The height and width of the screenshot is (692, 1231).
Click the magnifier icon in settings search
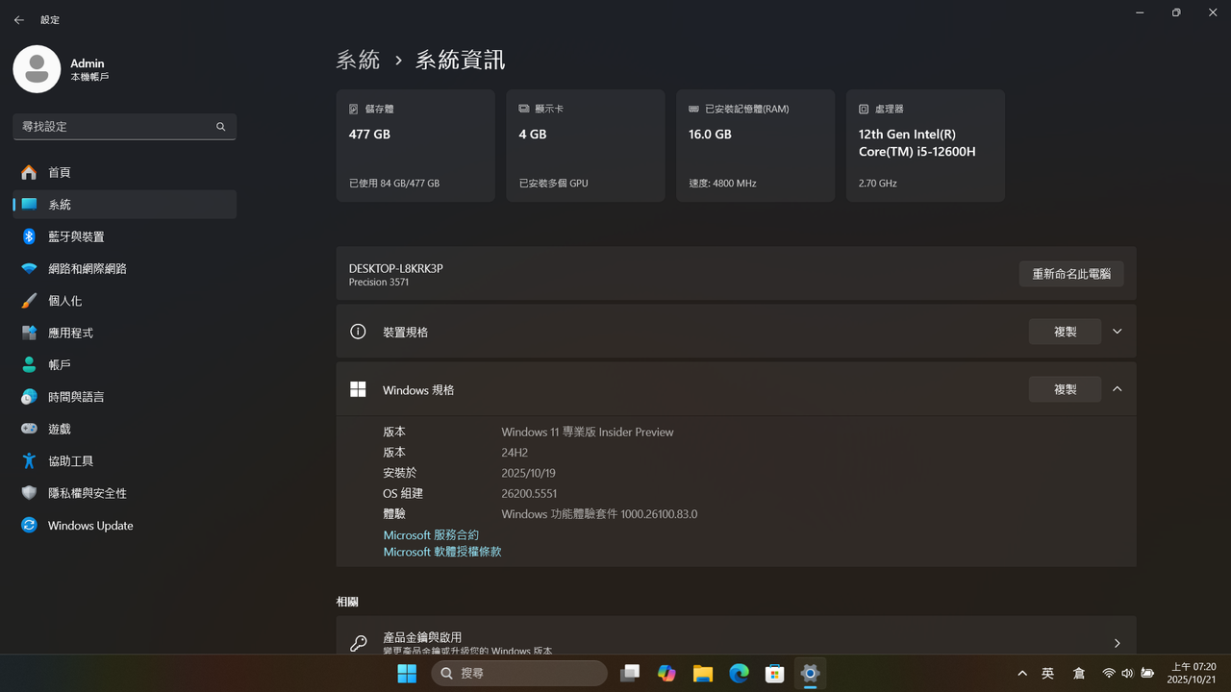click(220, 127)
